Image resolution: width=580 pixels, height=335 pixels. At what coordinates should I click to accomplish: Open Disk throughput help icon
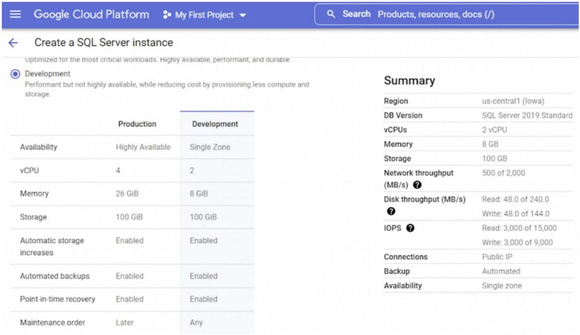tap(391, 211)
